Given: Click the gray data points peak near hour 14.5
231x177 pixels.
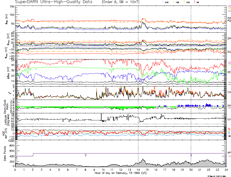Looking at the screenshot, I should (143, 160).
